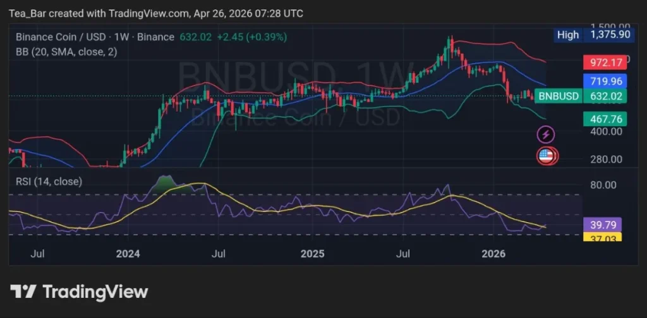Click the Jul label between 2024 and 2025
Screen dimensions: 647x318
point(218,254)
